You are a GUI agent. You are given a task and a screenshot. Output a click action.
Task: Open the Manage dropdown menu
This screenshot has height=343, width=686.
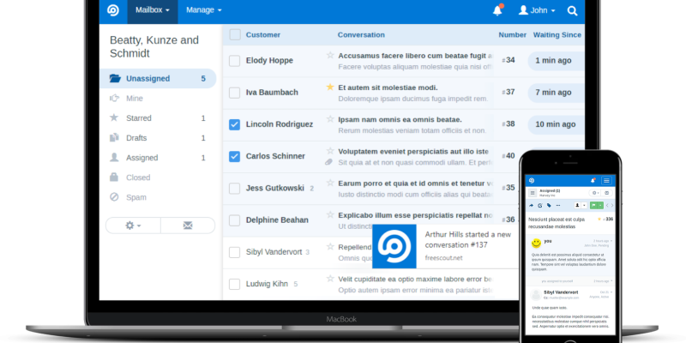pos(204,10)
